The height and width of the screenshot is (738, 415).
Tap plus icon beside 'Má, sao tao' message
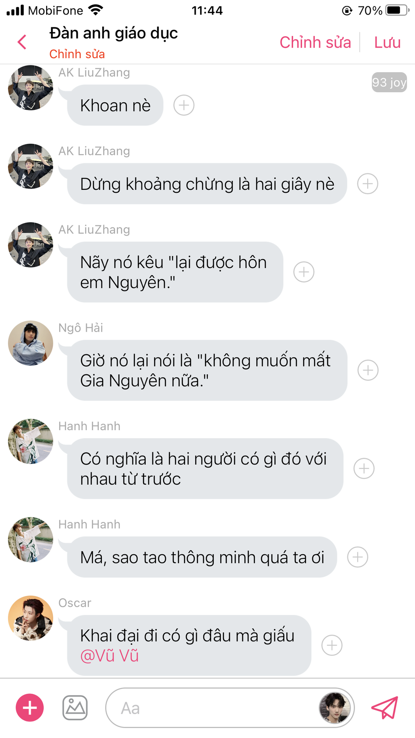[x=358, y=557]
